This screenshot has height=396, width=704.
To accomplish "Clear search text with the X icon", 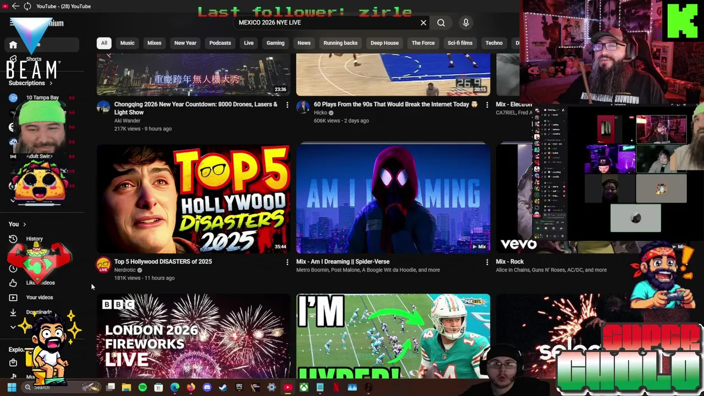I will (x=424, y=23).
